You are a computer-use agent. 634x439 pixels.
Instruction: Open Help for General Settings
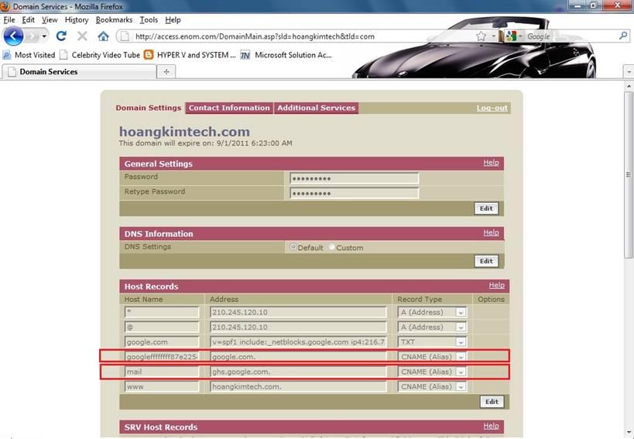[491, 163]
